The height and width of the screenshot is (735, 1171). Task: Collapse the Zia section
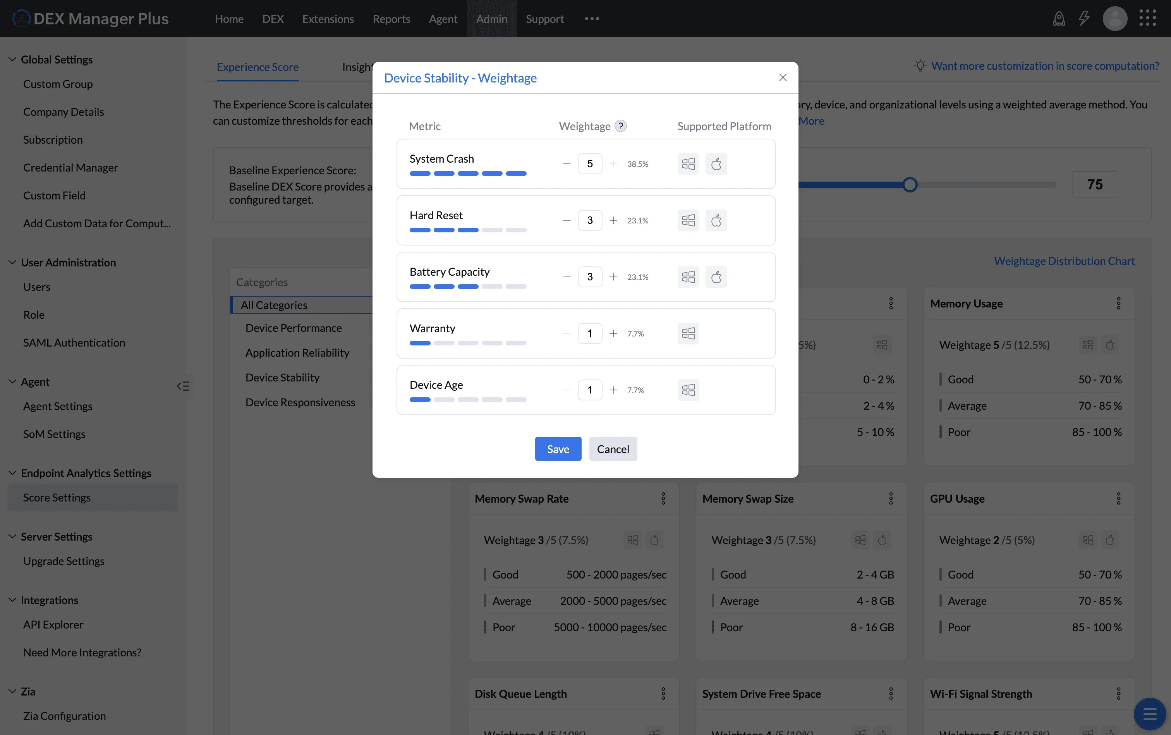point(12,691)
